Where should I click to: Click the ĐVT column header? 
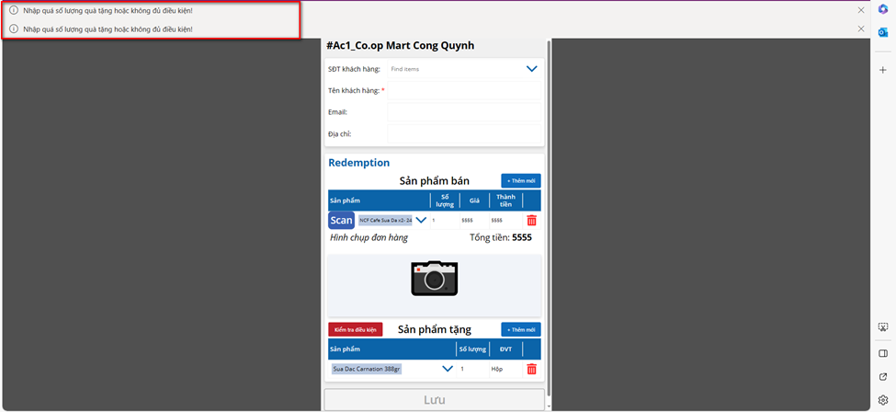click(505, 349)
